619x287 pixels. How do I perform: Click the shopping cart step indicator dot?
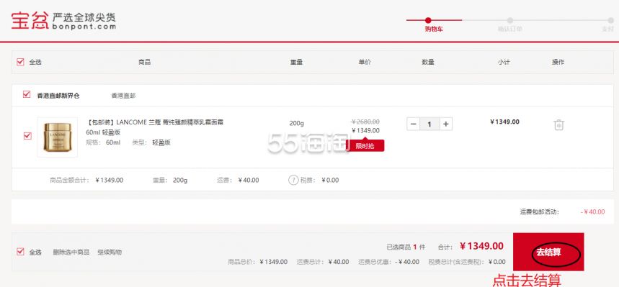click(x=428, y=20)
